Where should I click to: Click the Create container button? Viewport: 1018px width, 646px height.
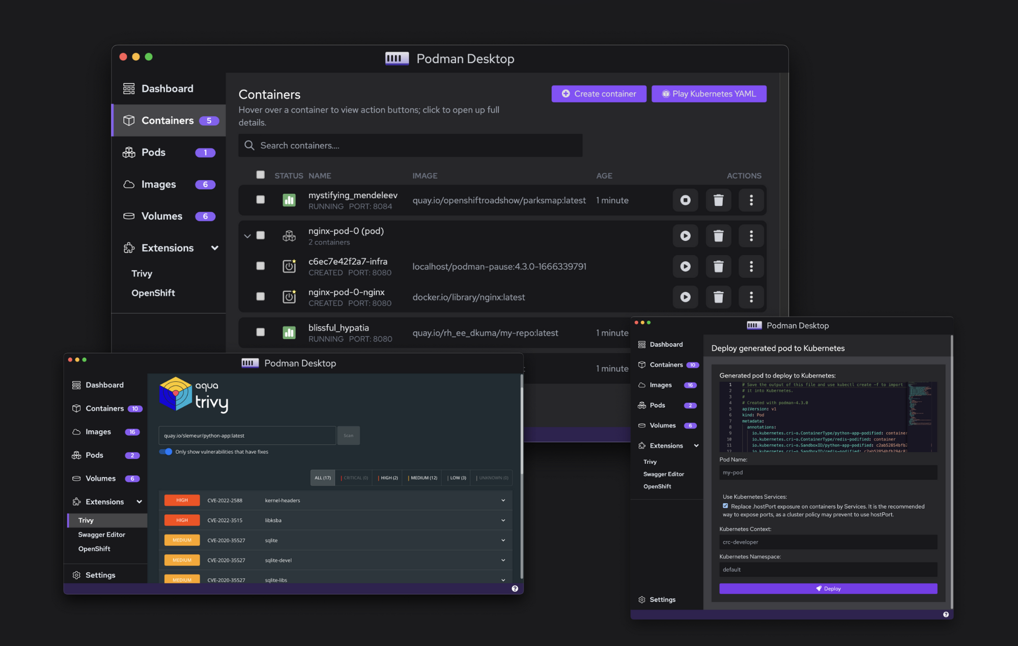coord(599,94)
